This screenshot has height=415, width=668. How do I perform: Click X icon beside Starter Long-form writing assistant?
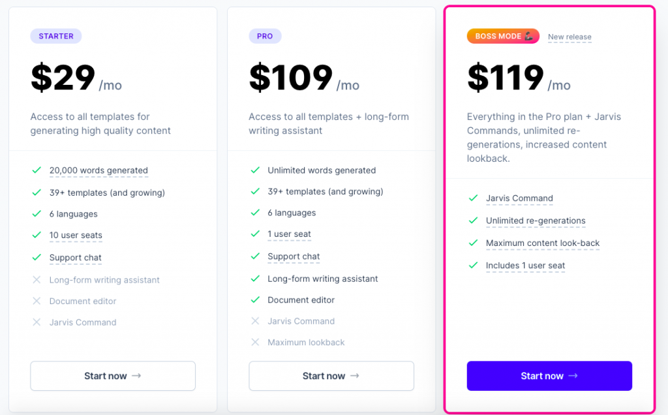[37, 279]
